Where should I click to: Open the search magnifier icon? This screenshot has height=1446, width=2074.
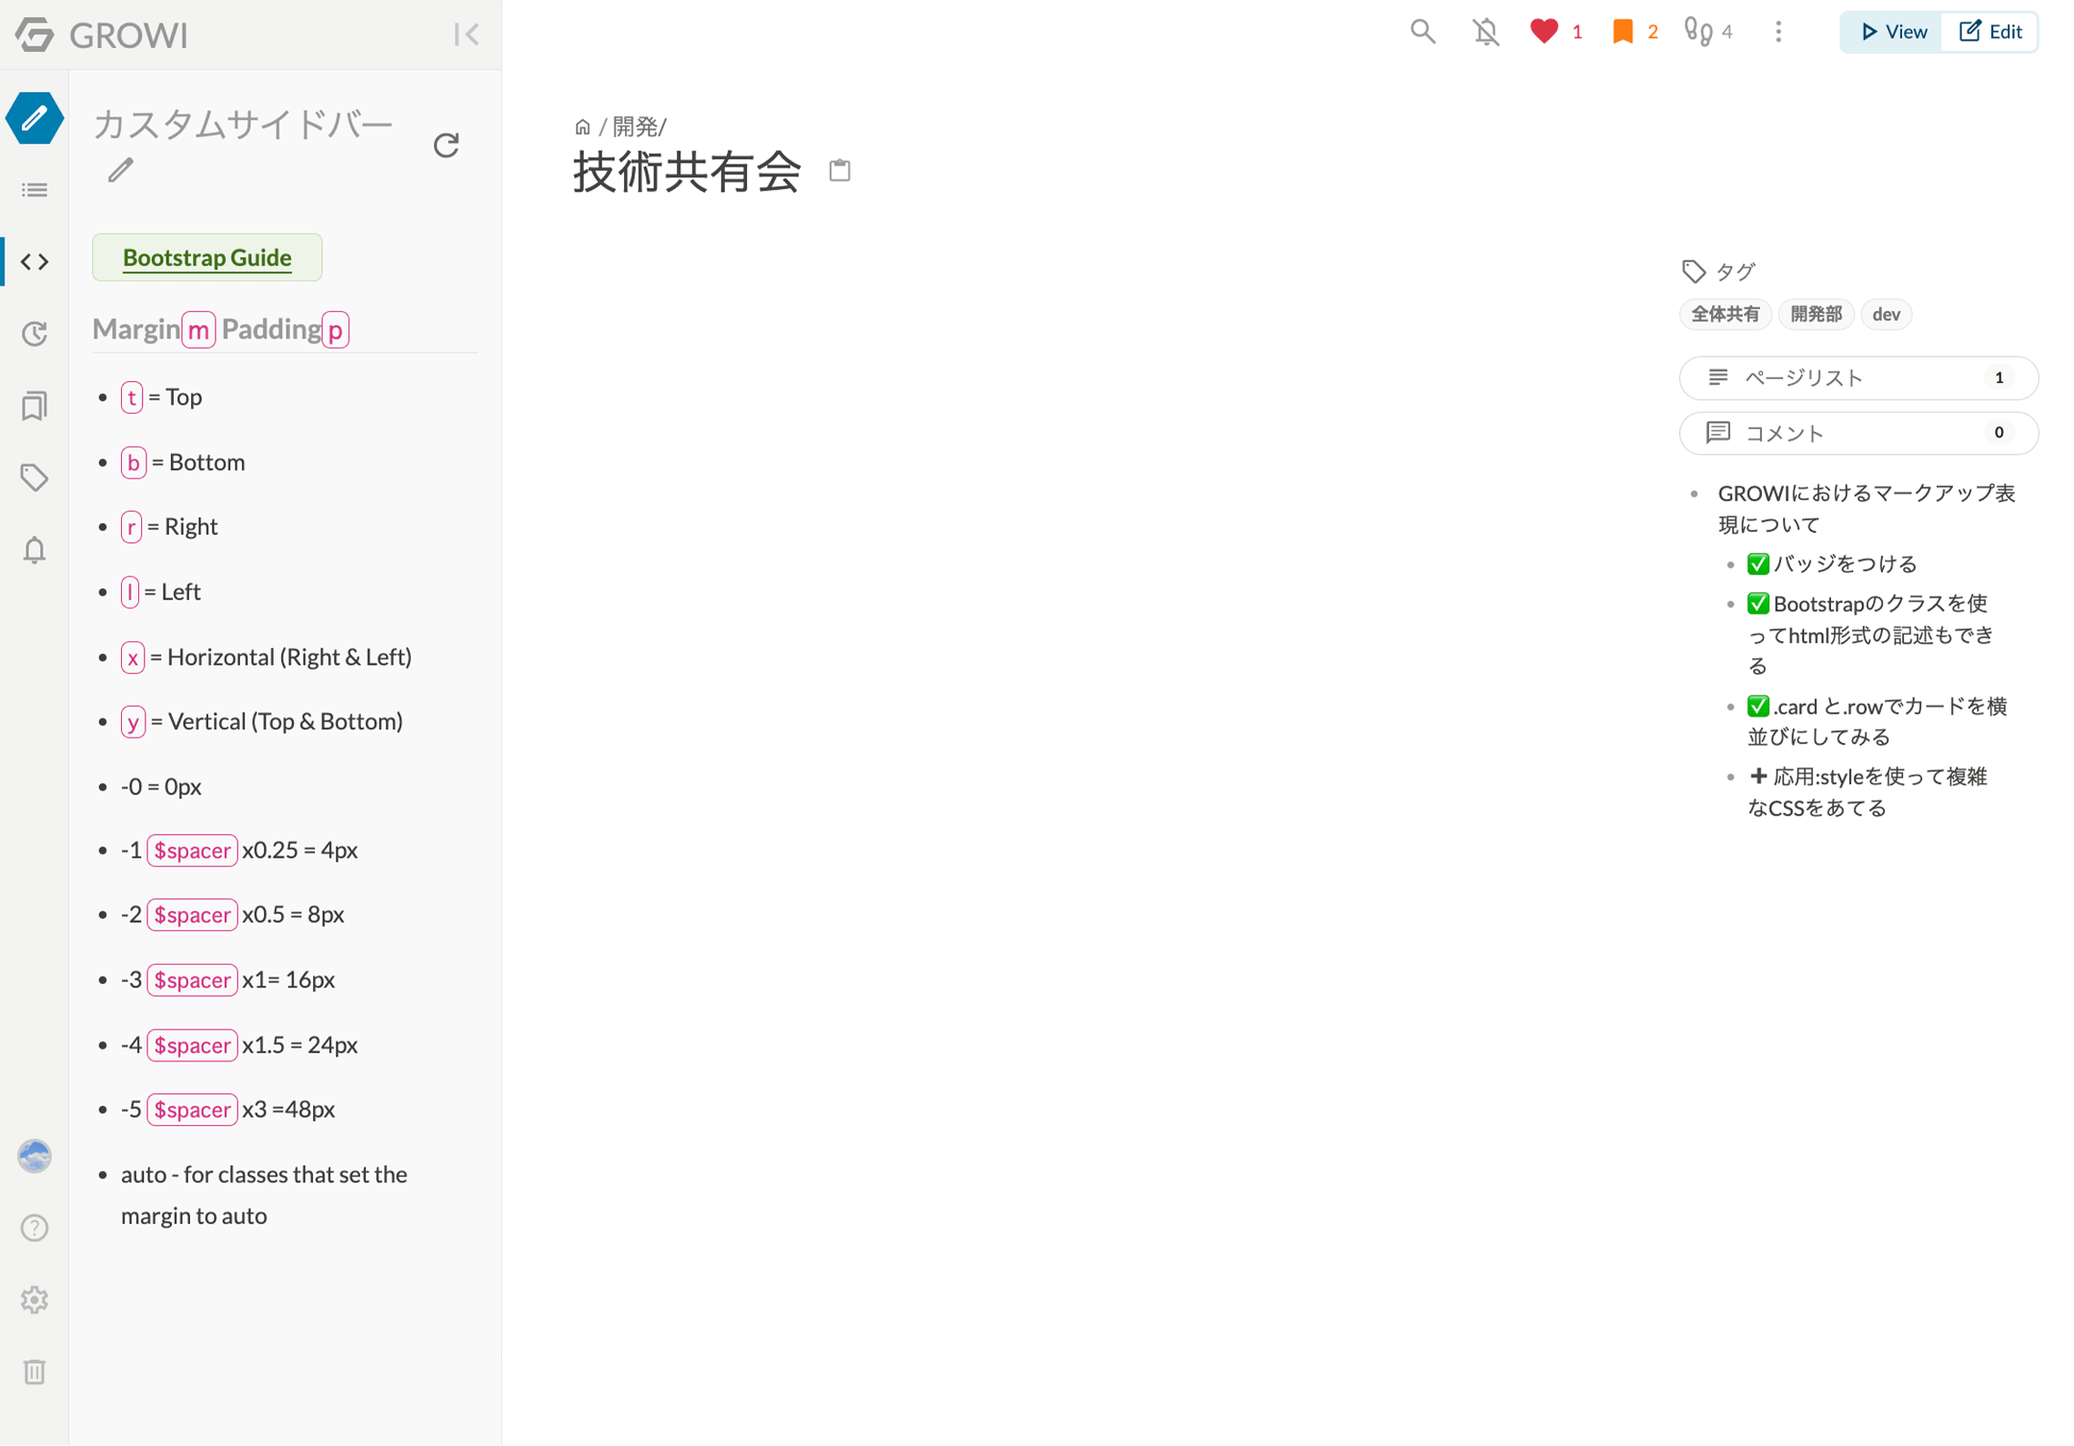(x=1423, y=32)
